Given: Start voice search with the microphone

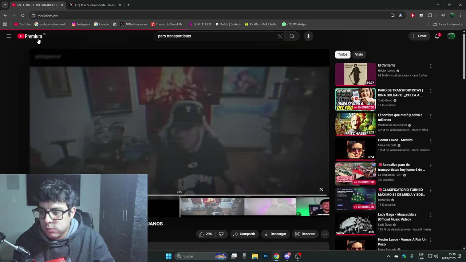Looking at the screenshot, I should coord(308,36).
